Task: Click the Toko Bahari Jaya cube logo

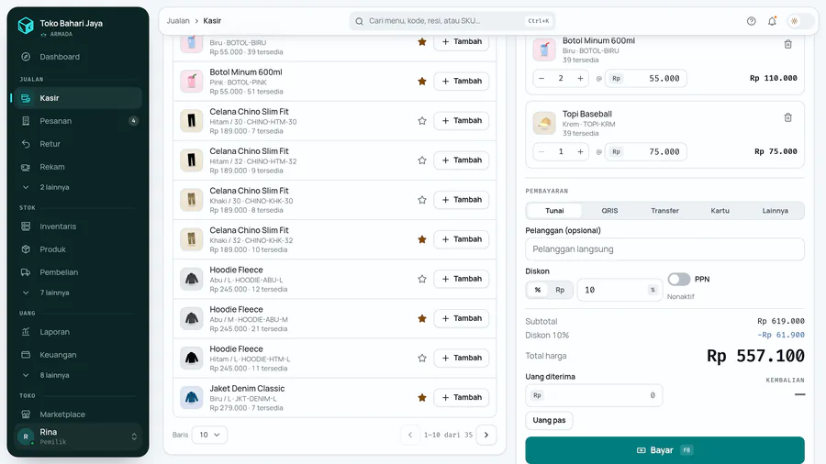Action: (x=26, y=26)
